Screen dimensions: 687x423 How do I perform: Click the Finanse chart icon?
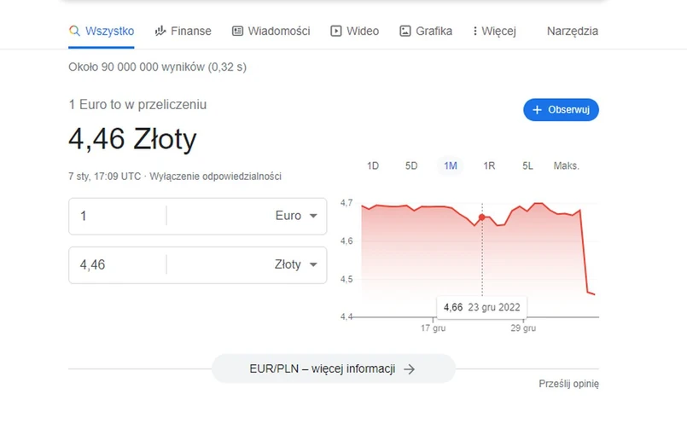pos(160,32)
